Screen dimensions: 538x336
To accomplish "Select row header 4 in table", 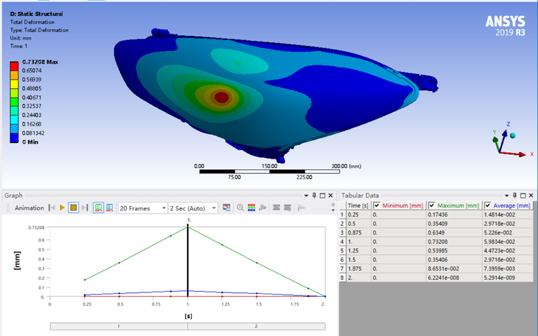I will [x=342, y=241].
